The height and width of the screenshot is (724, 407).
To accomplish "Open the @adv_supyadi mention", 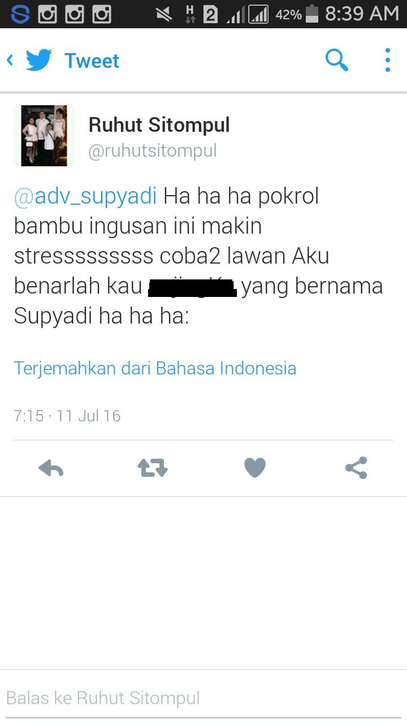I will tap(85, 197).
